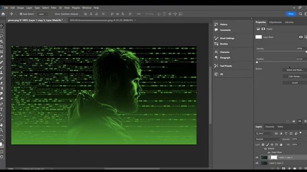Click the Color Range button
The width and height of the screenshot is (307, 172).
point(295,76)
